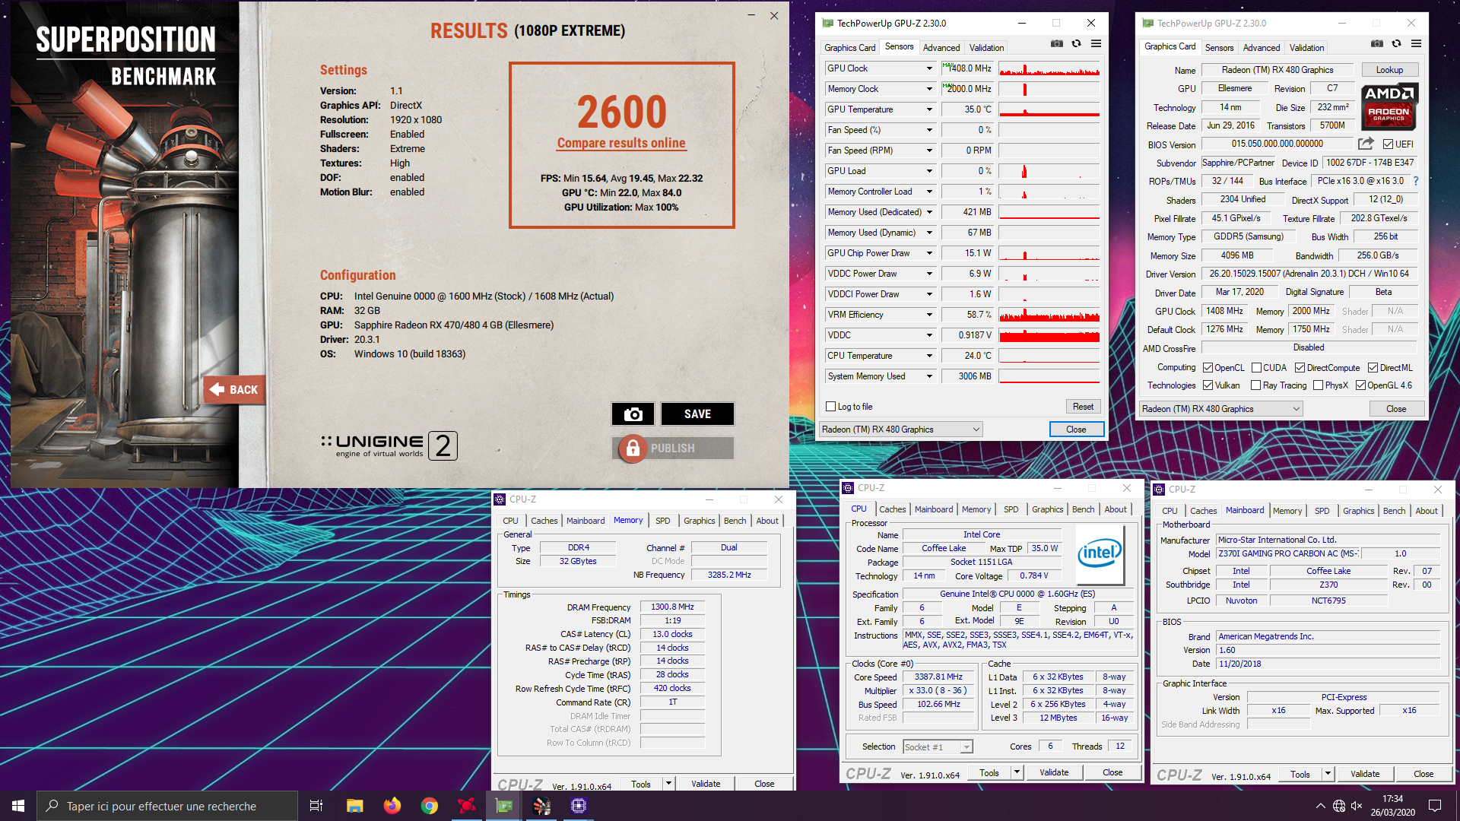
Task: Open the Memory Clock sensor dropdown
Action: click(x=929, y=89)
